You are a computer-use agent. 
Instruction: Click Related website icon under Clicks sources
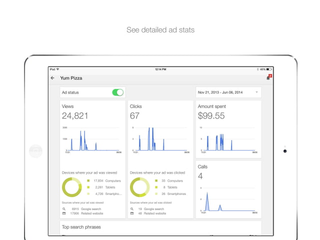tap(132, 213)
